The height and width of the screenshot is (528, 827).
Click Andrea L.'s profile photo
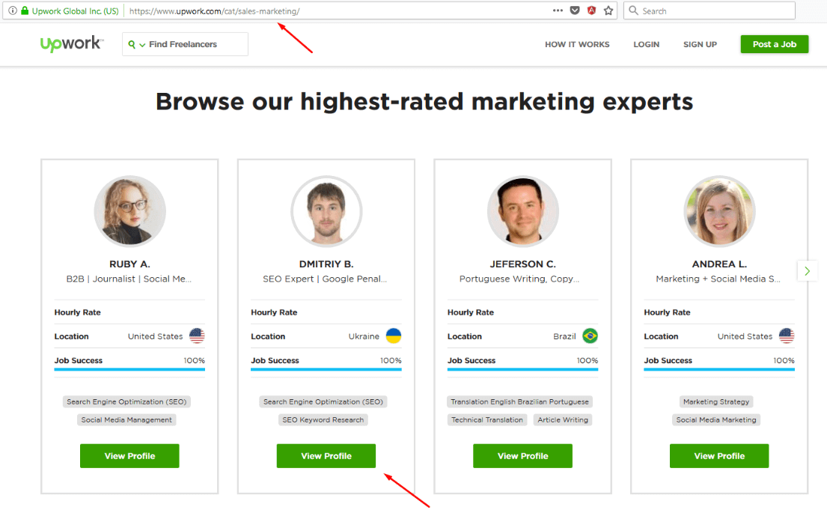tap(719, 211)
